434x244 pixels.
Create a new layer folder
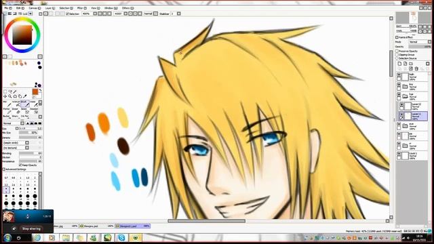(x=411, y=64)
